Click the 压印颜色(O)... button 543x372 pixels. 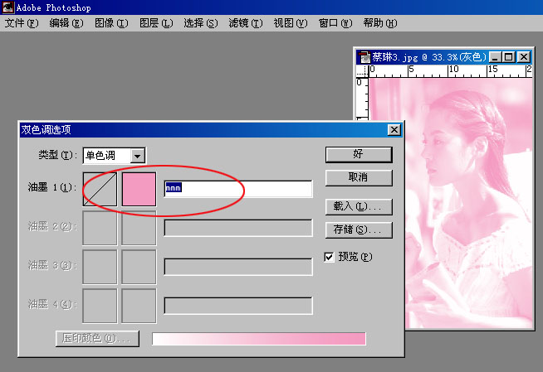[x=97, y=339]
